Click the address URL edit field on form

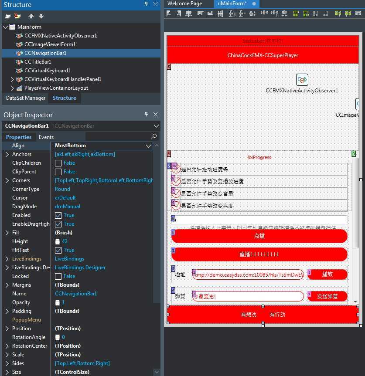click(x=248, y=274)
